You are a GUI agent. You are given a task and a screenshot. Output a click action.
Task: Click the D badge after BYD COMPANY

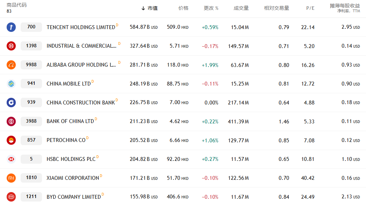pyautogui.click(x=103, y=195)
